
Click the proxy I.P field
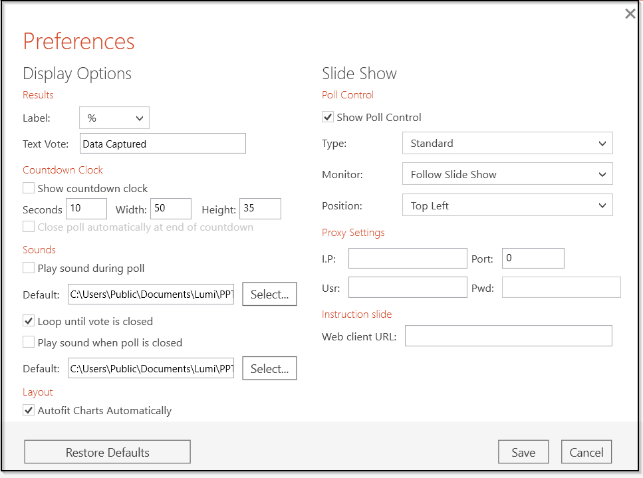coord(408,258)
